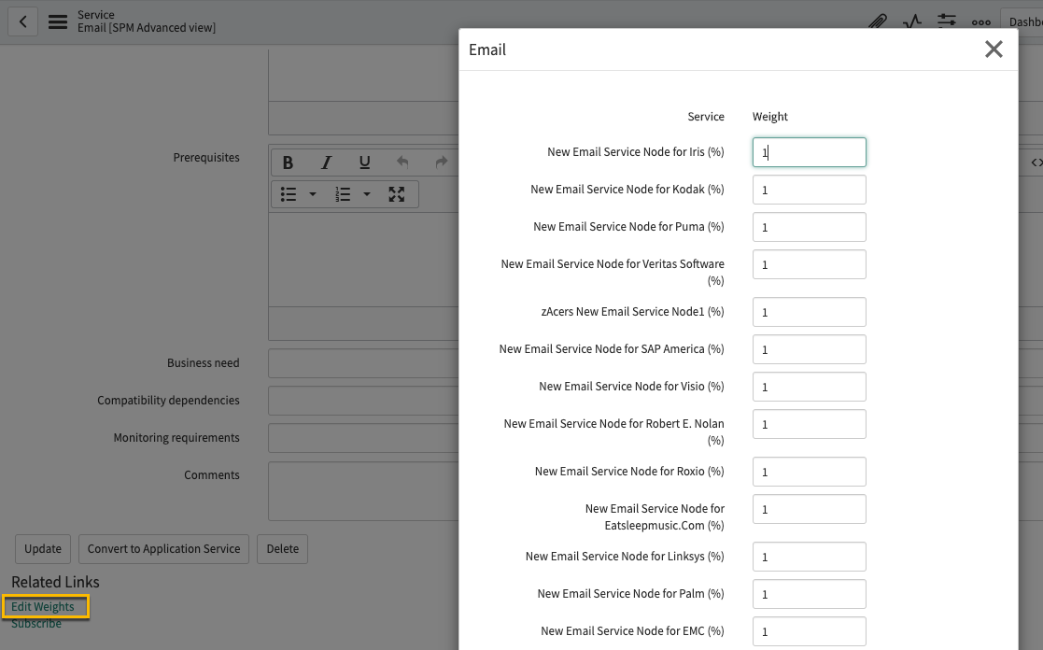The width and height of the screenshot is (1043, 650).
Task: Click the Delete button
Action: click(x=283, y=549)
